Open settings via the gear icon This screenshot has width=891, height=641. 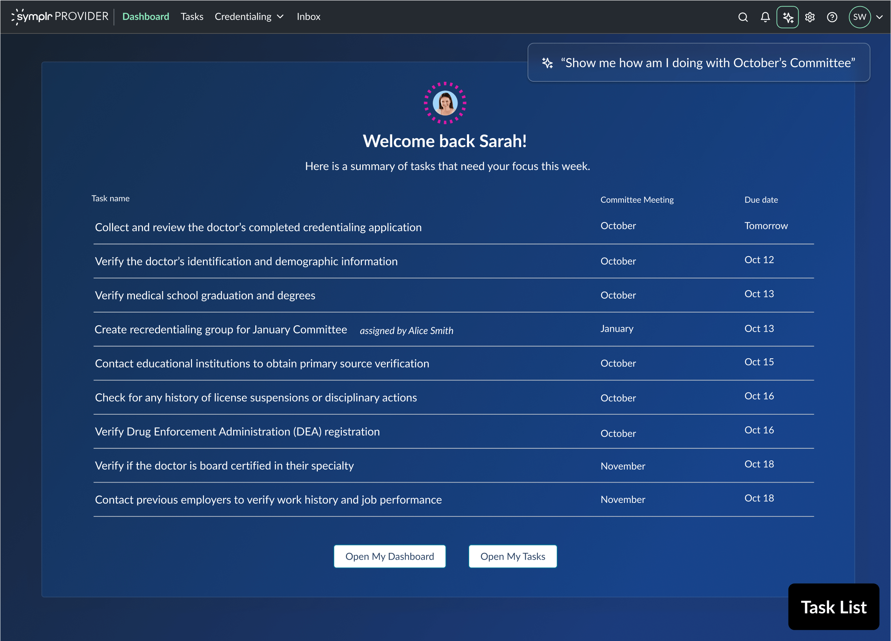(x=810, y=17)
